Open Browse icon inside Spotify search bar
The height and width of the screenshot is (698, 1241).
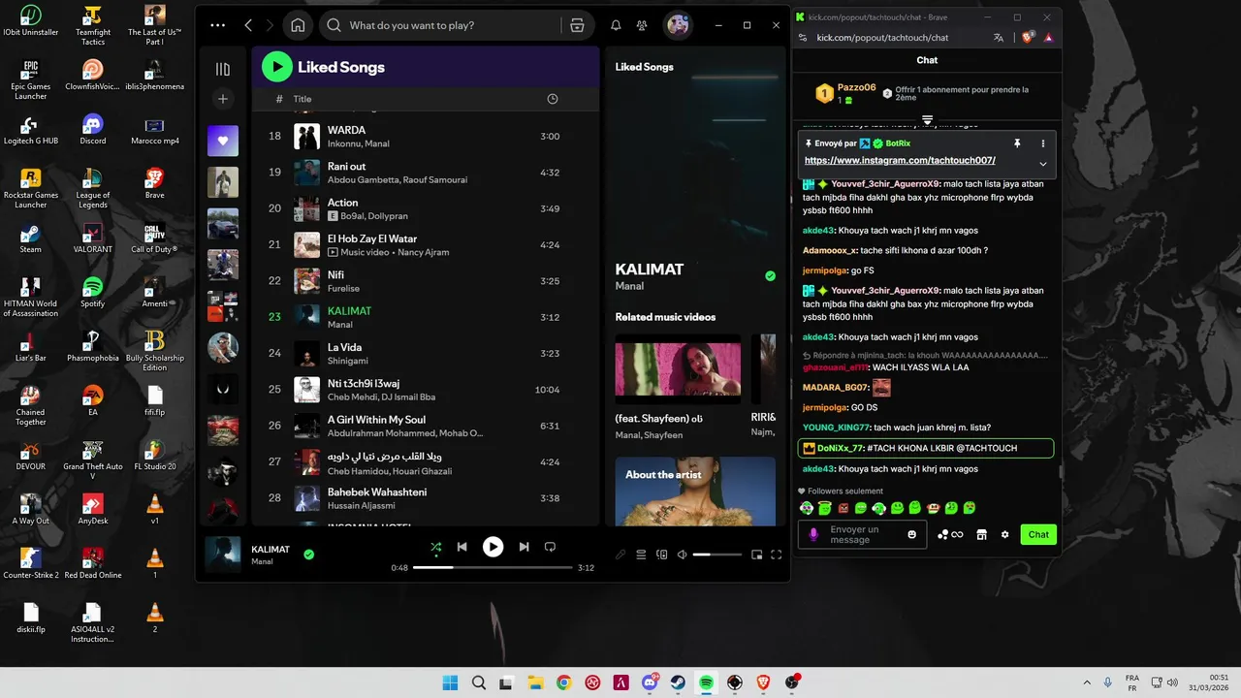[577, 25]
